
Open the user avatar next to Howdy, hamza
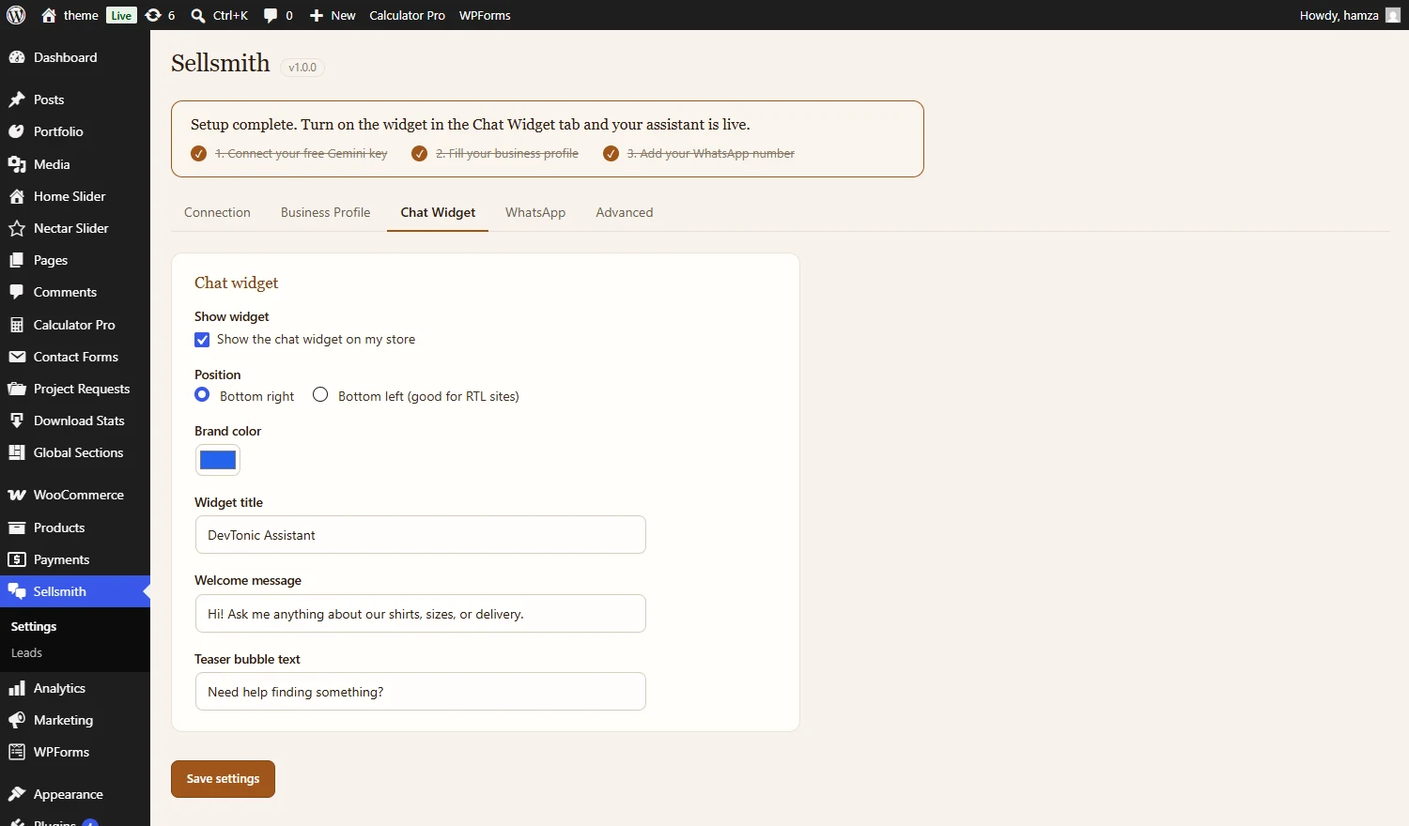point(1393,15)
